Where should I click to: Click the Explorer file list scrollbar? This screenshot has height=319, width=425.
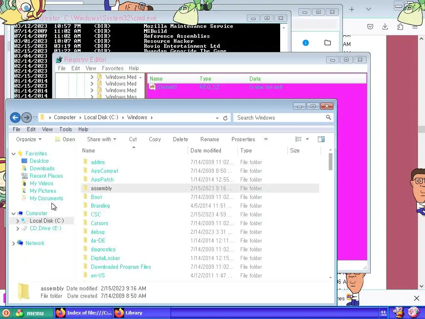330,162
